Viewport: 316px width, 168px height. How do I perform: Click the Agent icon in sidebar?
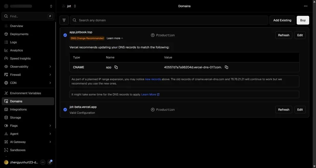(6, 134)
